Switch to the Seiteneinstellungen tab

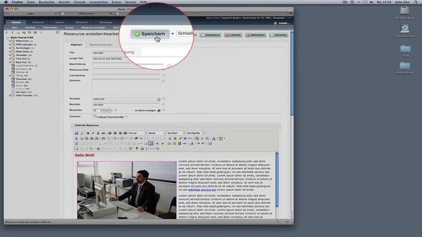tap(101, 45)
